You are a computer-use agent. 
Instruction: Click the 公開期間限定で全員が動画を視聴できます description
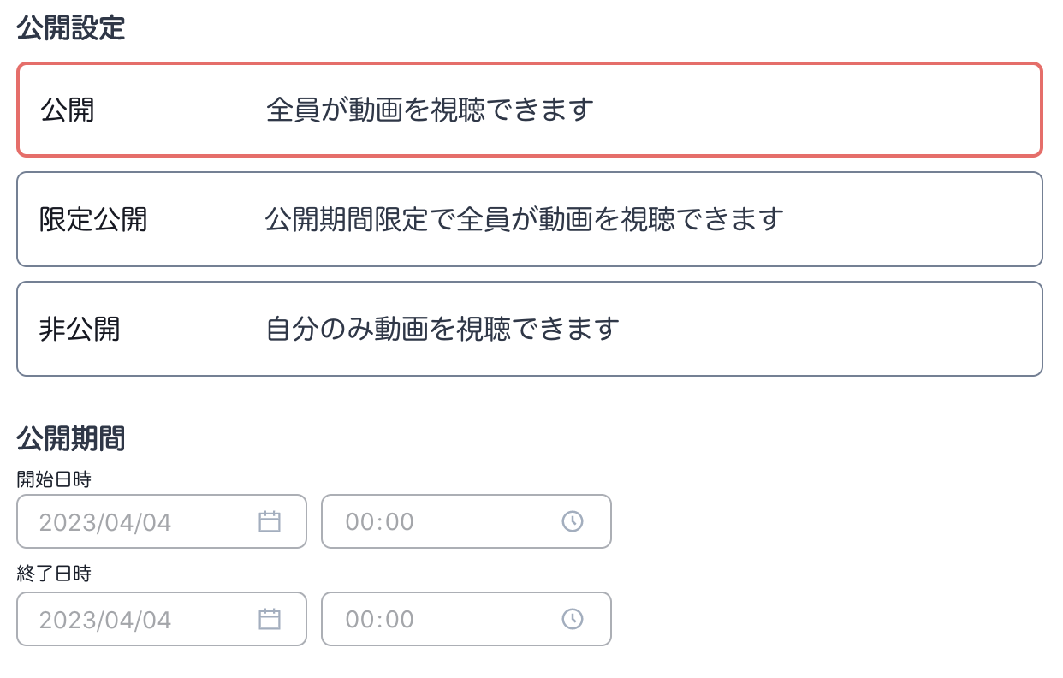point(524,219)
